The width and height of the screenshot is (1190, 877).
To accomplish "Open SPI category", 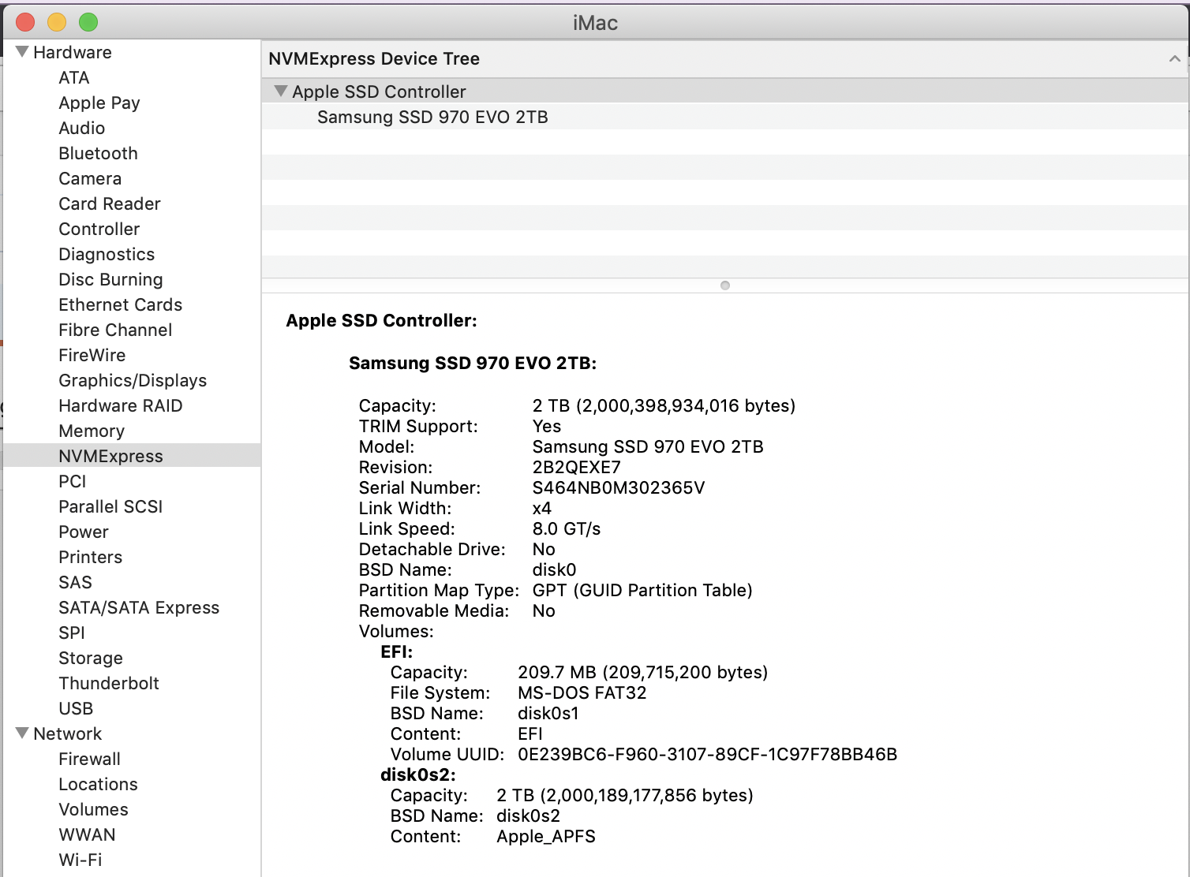I will pos(72,633).
